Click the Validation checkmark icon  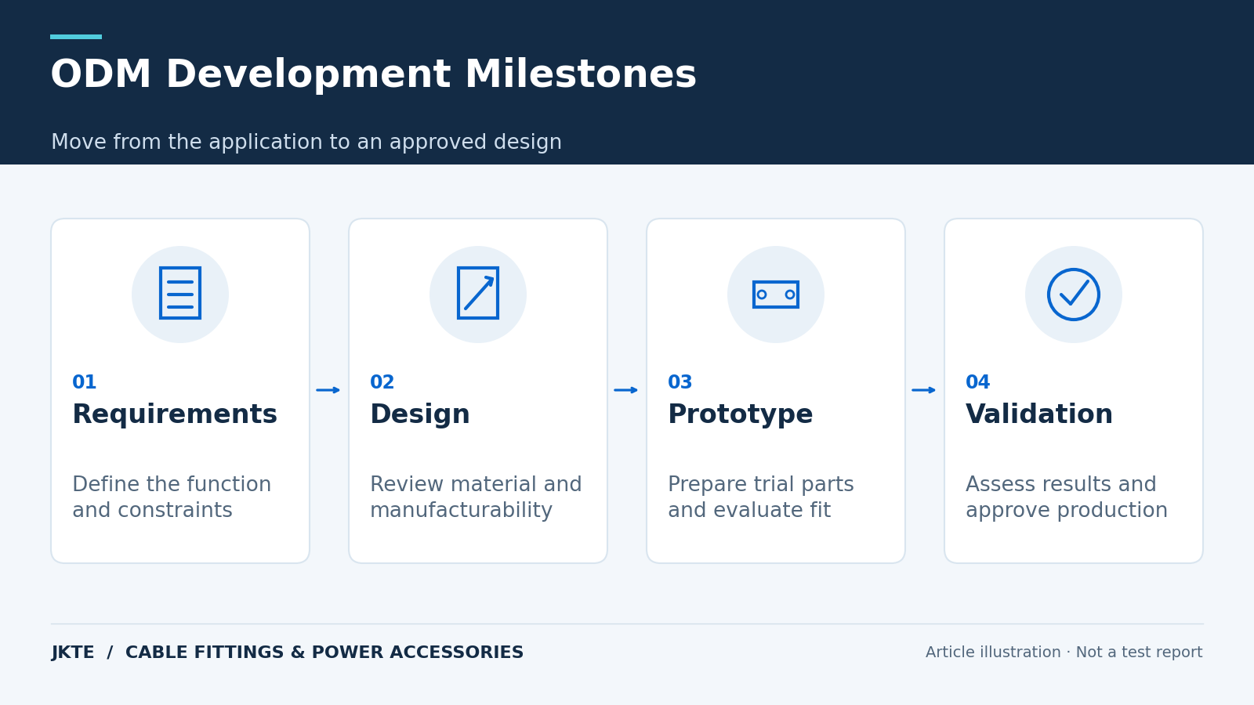pyautogui.click(x=1074, y=295)
